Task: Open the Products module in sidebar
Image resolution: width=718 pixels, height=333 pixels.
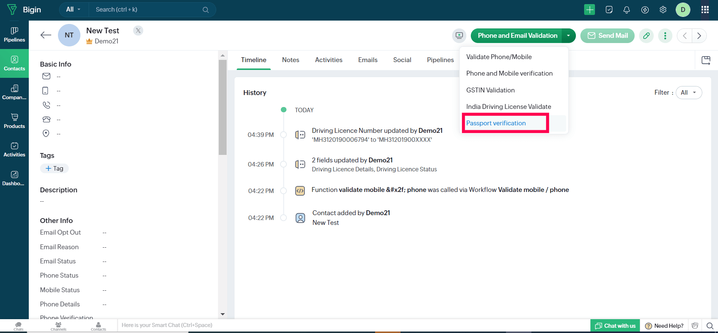Action: click(x=14, y=121)
